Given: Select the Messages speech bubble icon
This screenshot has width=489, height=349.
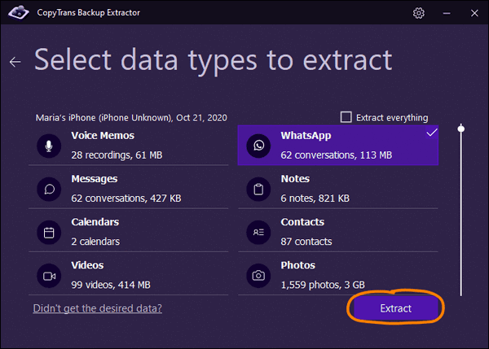Looking at the screenshot, I should (49, 189).
